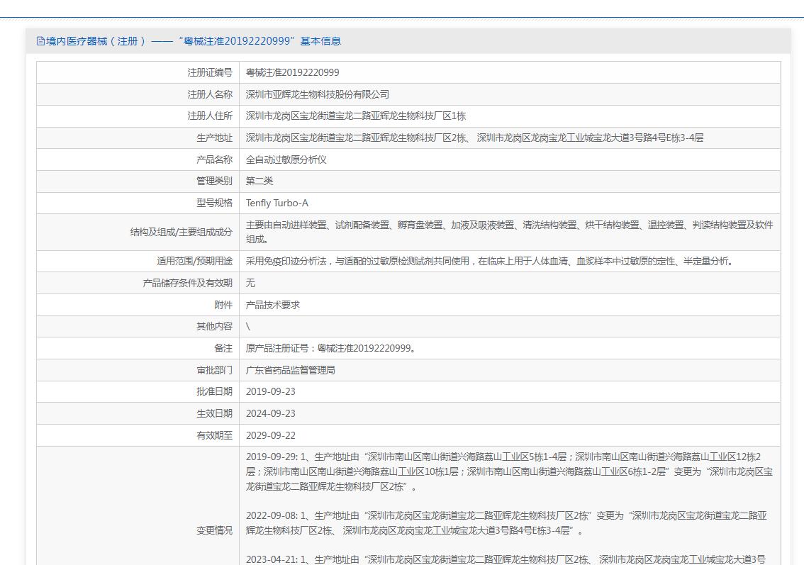804x565 pixels.
Task: Select the backslash value in 其他内容 row
Action: [x=247, y=327]
